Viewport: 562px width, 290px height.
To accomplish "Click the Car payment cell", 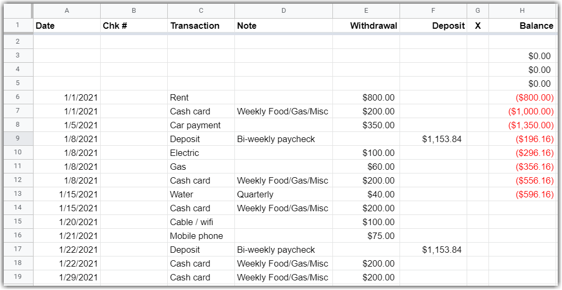I will point(201,125).
